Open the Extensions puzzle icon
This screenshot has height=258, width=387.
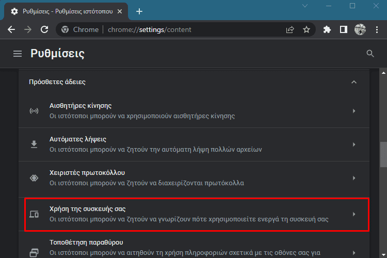pos(327,29)
